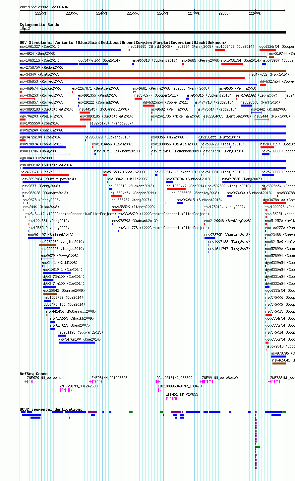Select variant esv9356 (Ahn2009)
Screen dimensions: 295x481
168,137
